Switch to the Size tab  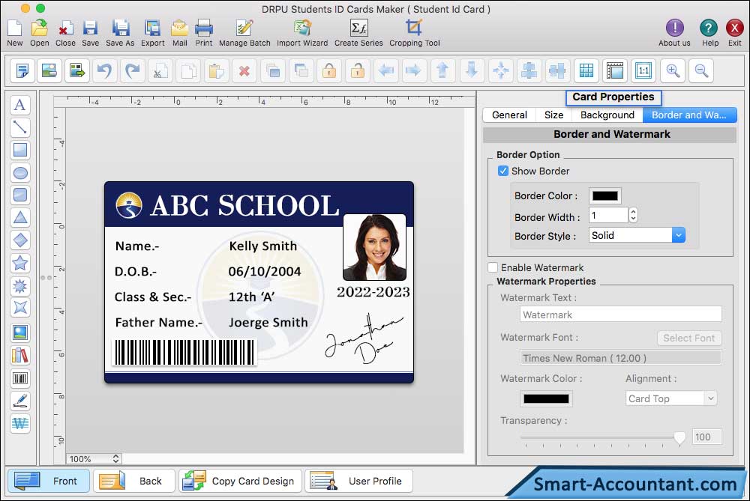pos(553,115)
